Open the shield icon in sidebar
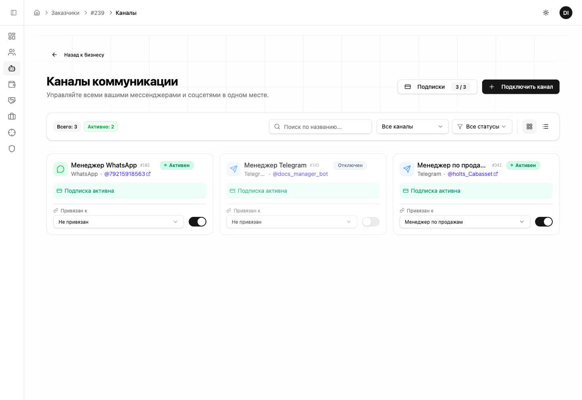582x400 pixels. click(12, 149)
